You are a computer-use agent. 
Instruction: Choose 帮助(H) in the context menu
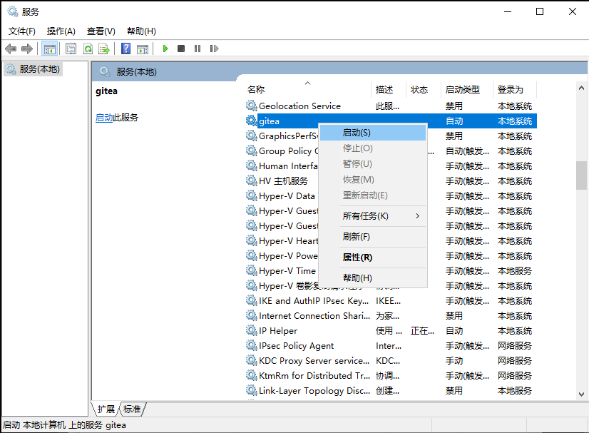373,278
